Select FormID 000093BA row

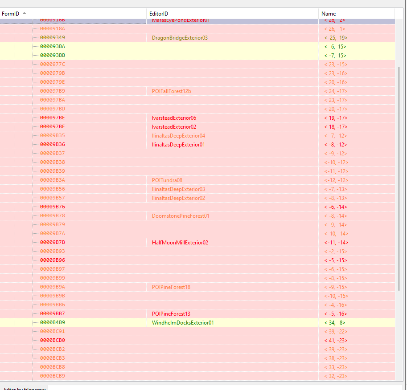(x=197, y=47)
